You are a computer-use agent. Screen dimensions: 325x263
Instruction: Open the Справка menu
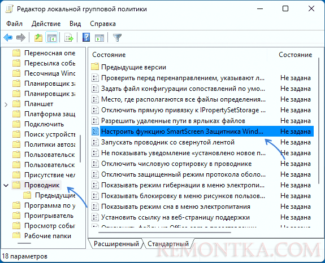coord(103,24)
